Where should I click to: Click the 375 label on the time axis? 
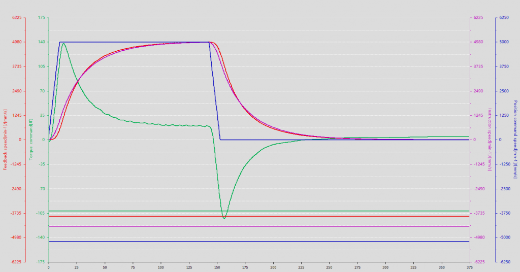[x=467, y=267]
